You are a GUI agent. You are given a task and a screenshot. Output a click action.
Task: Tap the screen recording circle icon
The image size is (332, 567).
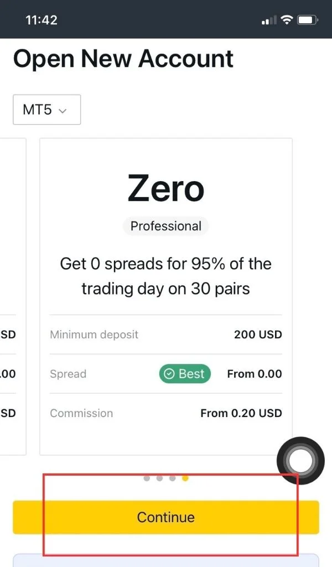[300, 461]
